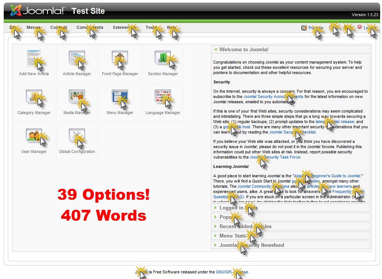Open the Joomla! Security Checklist link
382x279 pixels.
click(292, 132)
